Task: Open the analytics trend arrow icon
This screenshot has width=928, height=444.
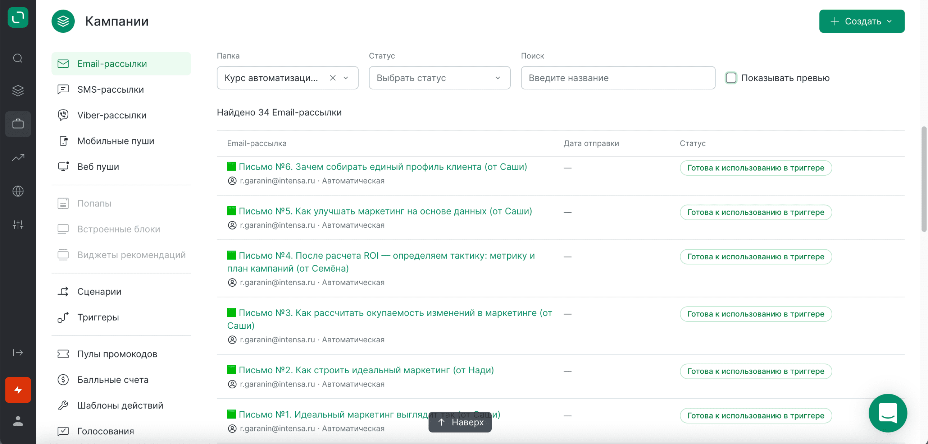Action: pos(18,158)
